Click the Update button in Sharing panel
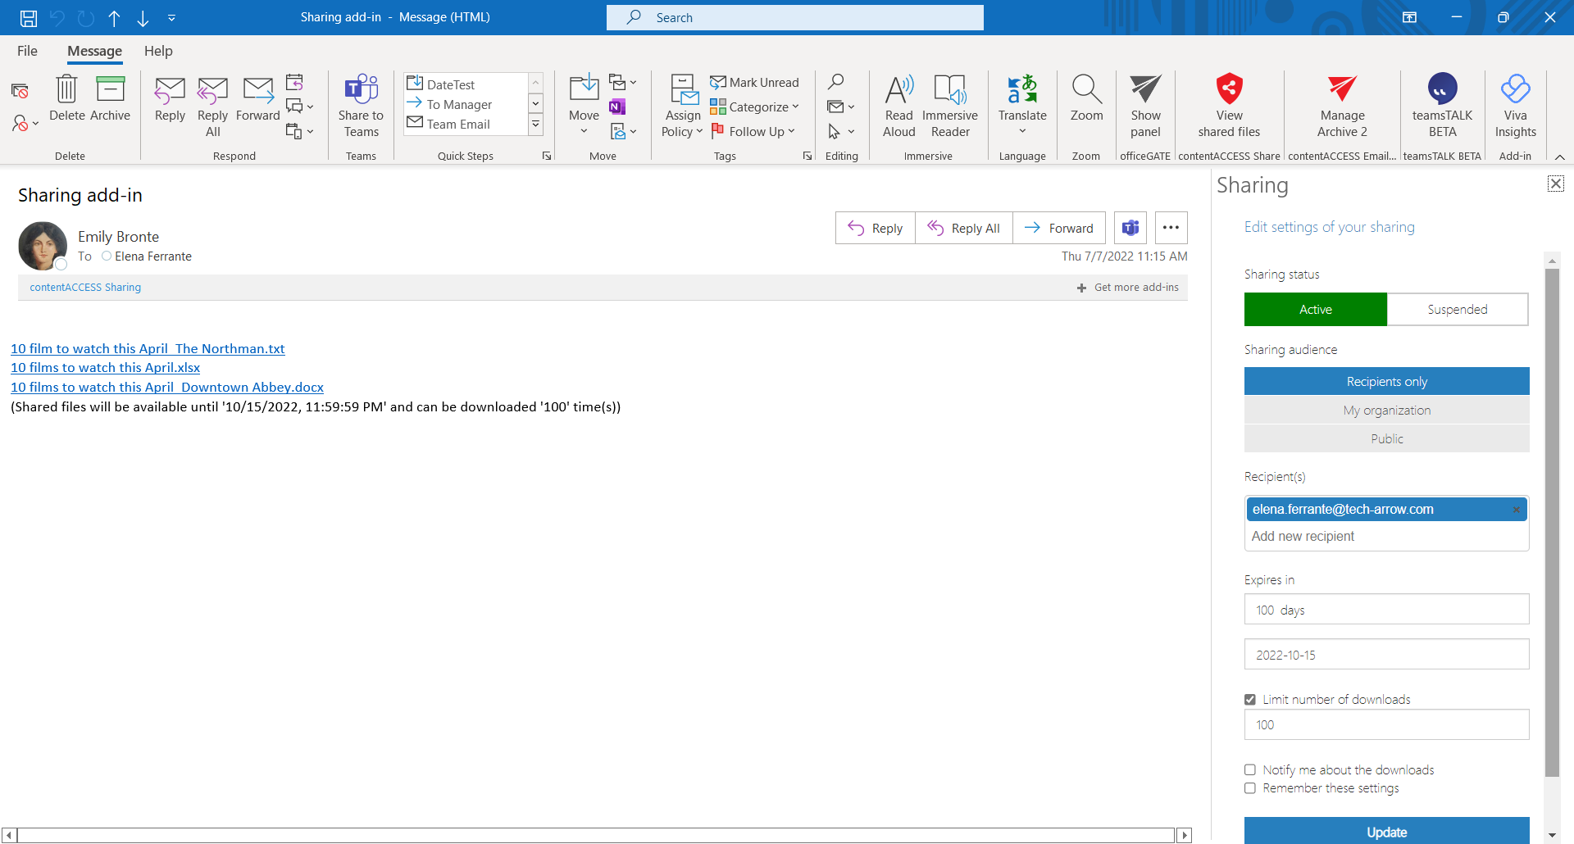The width and height of the screenshot is (1574, 844). click(1386, 831)
